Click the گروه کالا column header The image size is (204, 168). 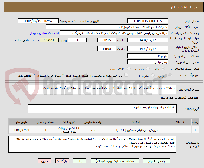click(x=69, y=122)
